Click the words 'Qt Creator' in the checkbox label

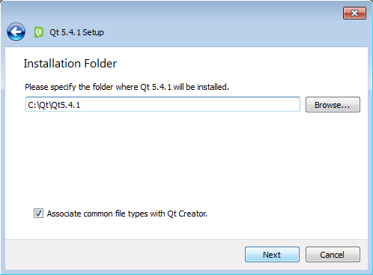pos(187,214)
